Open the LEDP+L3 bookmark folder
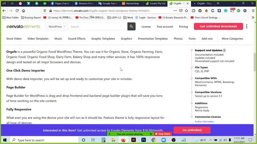The image size is (257, 144). point(114,18)
